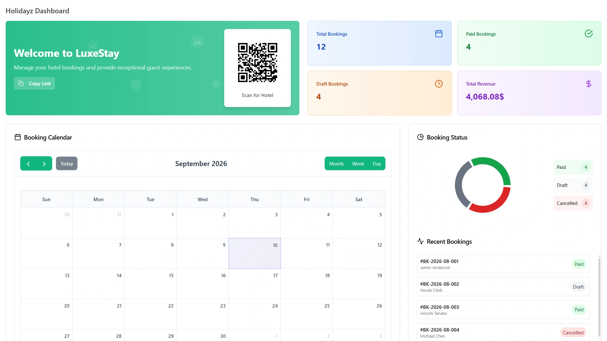Select the Cancelled legend item

tap(573, 203)
